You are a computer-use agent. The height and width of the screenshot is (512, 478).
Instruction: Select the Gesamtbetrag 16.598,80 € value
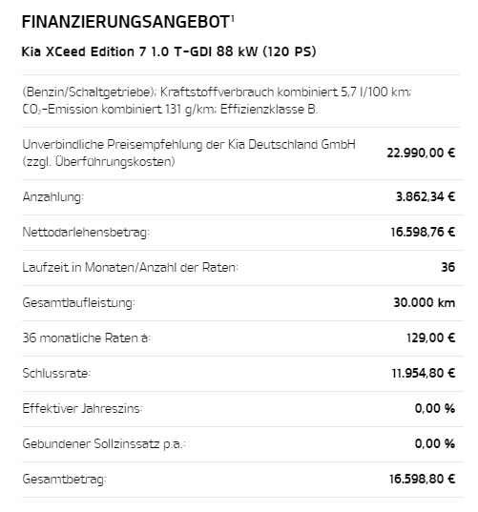(422, 479)
